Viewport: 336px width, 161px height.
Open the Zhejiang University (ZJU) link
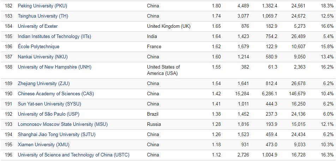(x=43, y=83)
